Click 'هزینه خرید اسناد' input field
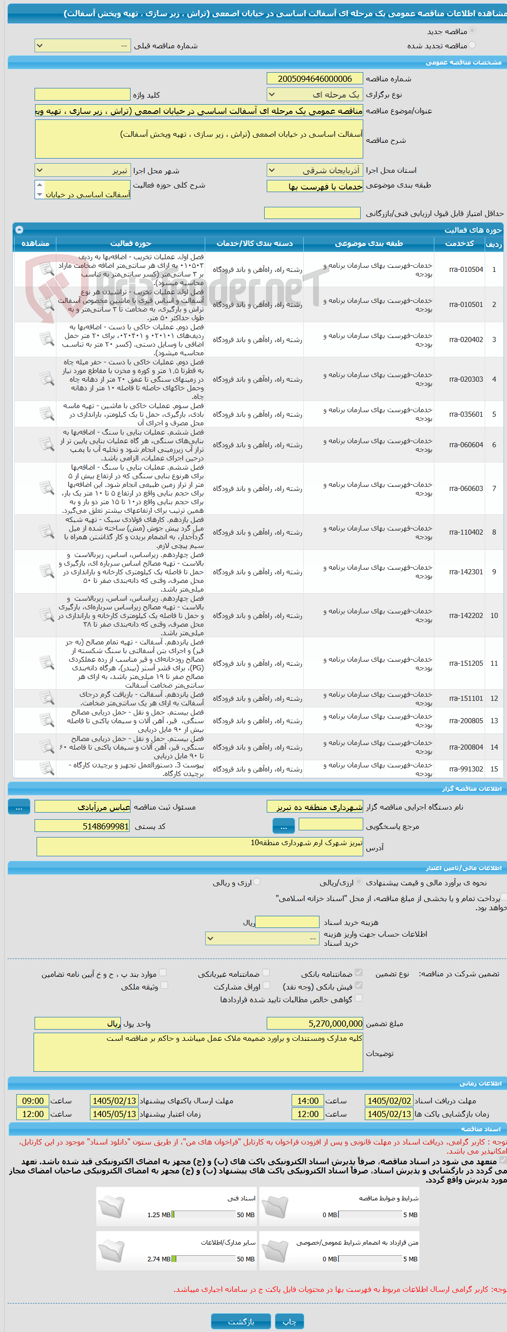This screenshot has width=507, height=1332. (x=288, y=922)
